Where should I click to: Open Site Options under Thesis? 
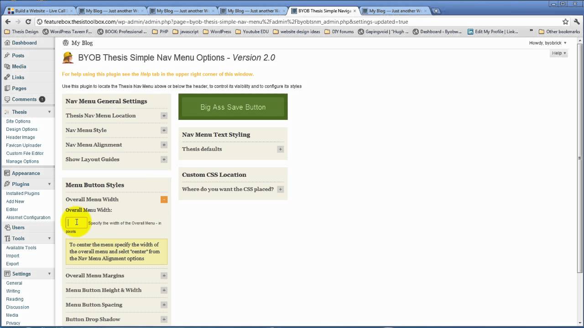click(18, 121)
